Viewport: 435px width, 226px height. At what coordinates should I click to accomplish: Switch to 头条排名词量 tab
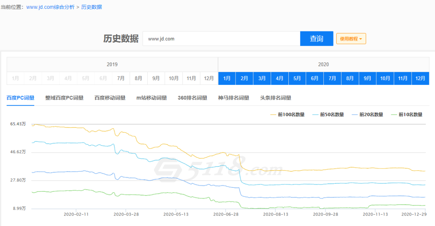[x=276, y=98]
